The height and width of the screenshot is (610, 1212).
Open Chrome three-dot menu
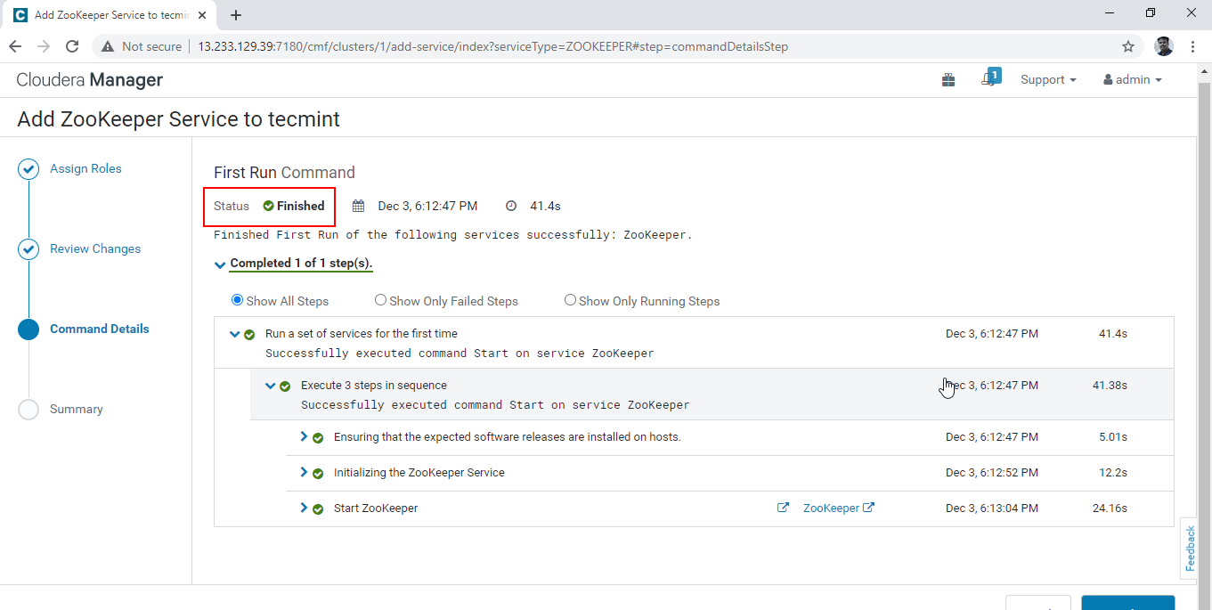(x=1192, y=46)
